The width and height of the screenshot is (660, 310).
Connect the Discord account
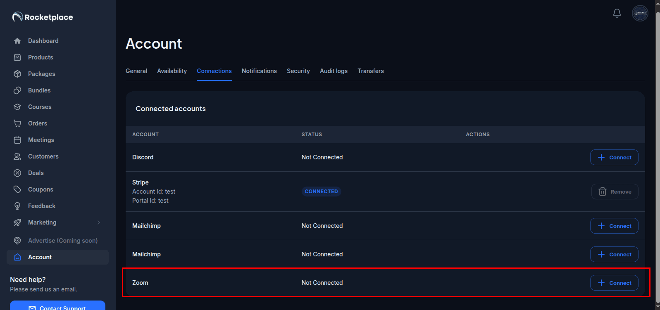click(x=614, y=157)
